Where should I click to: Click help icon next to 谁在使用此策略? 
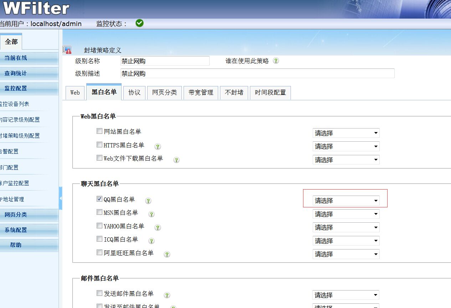tap(276, 61)
